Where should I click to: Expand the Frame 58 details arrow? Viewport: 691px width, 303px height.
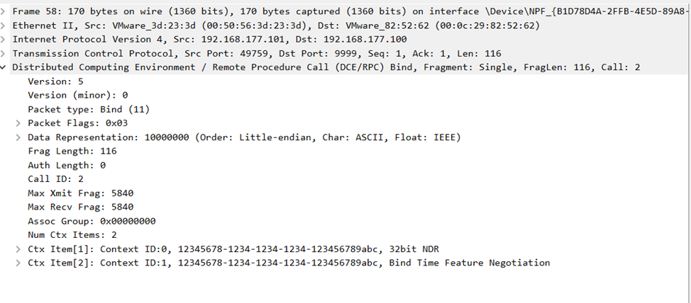[x=4, y=11]
